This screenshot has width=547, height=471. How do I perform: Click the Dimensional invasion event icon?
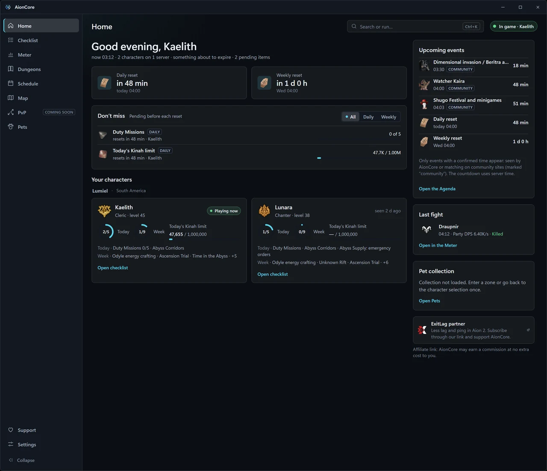coord(424,65)
